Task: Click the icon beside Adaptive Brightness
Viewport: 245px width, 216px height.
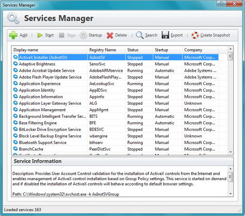Action: [x=16, y=64]
